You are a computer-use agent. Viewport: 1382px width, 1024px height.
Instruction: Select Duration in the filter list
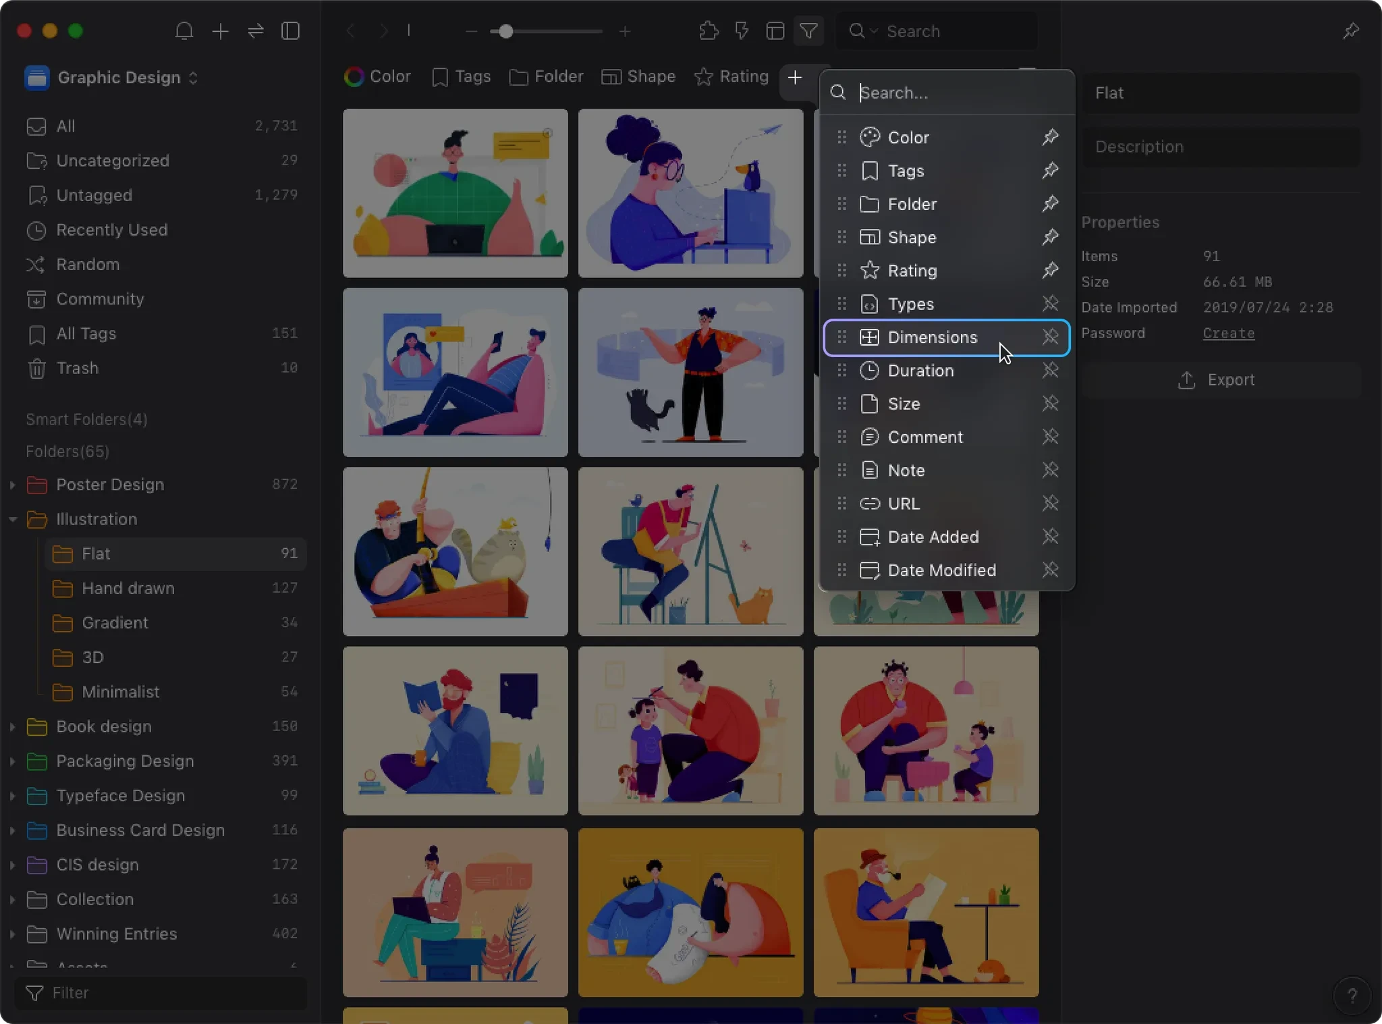point(946,370)
